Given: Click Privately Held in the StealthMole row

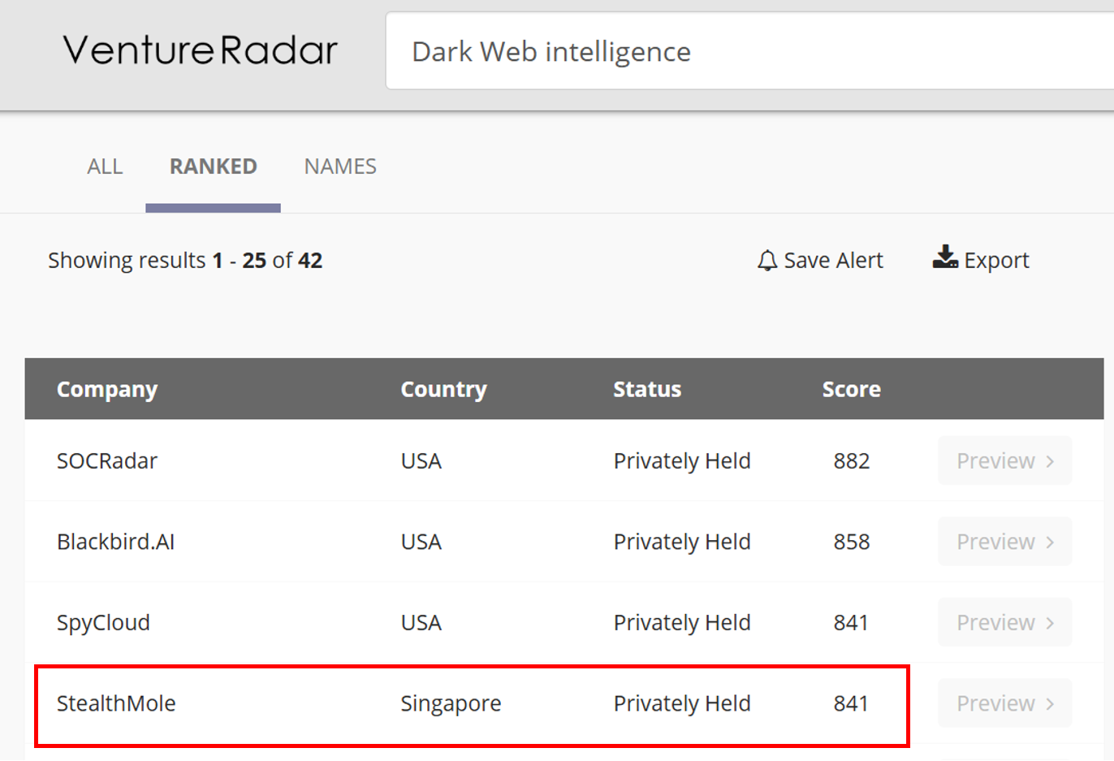Looking at the screenshot, I should click(x=682, y=704).
